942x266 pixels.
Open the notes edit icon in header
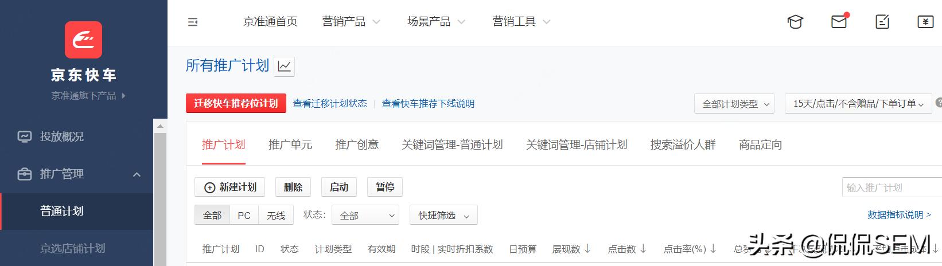coord(882,22)
